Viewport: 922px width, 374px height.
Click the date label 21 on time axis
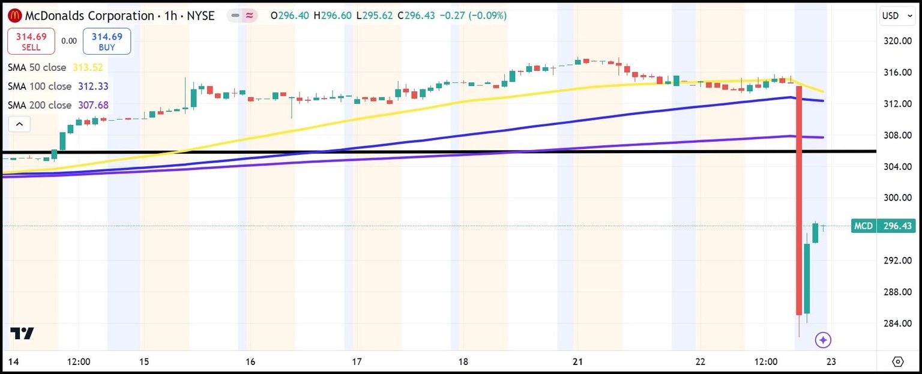(x=578, y=361)
